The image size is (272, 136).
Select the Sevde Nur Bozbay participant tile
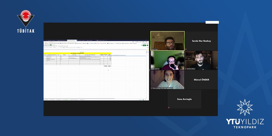201,41
